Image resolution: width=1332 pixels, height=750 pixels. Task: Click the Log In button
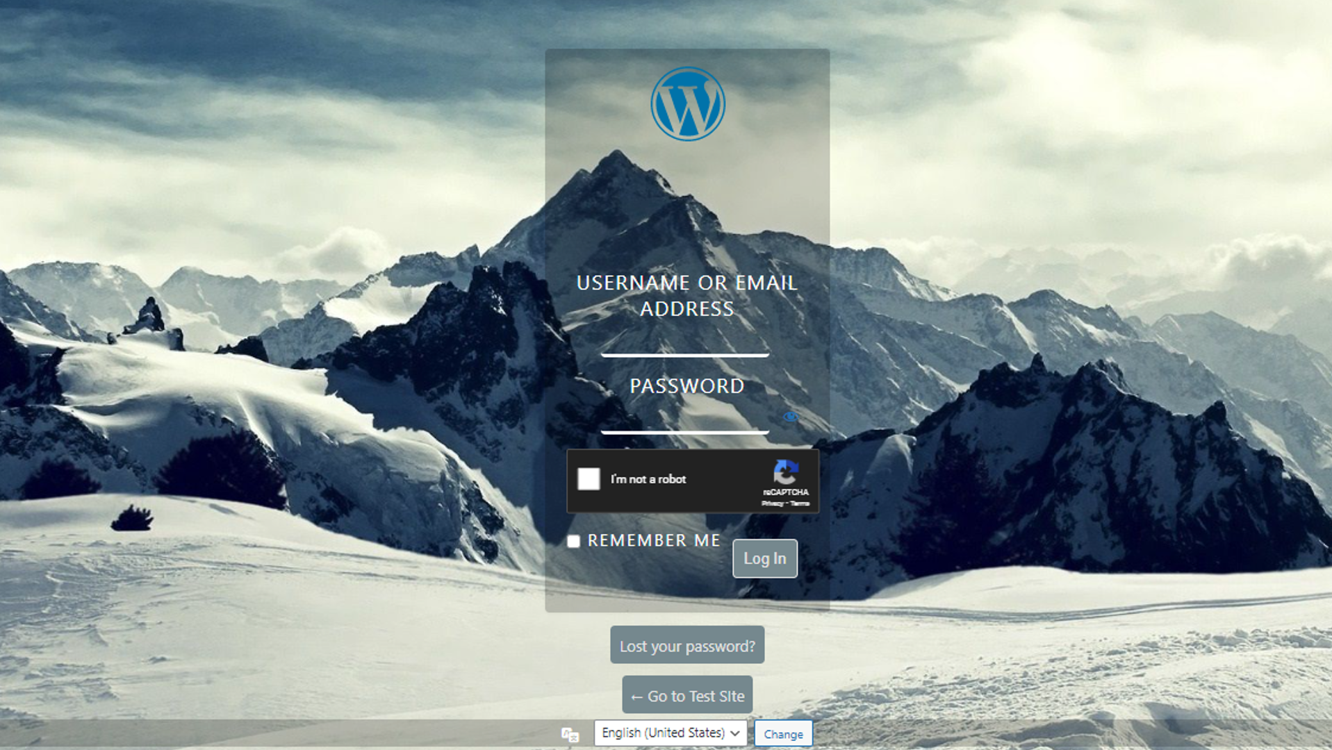point(764,558)
